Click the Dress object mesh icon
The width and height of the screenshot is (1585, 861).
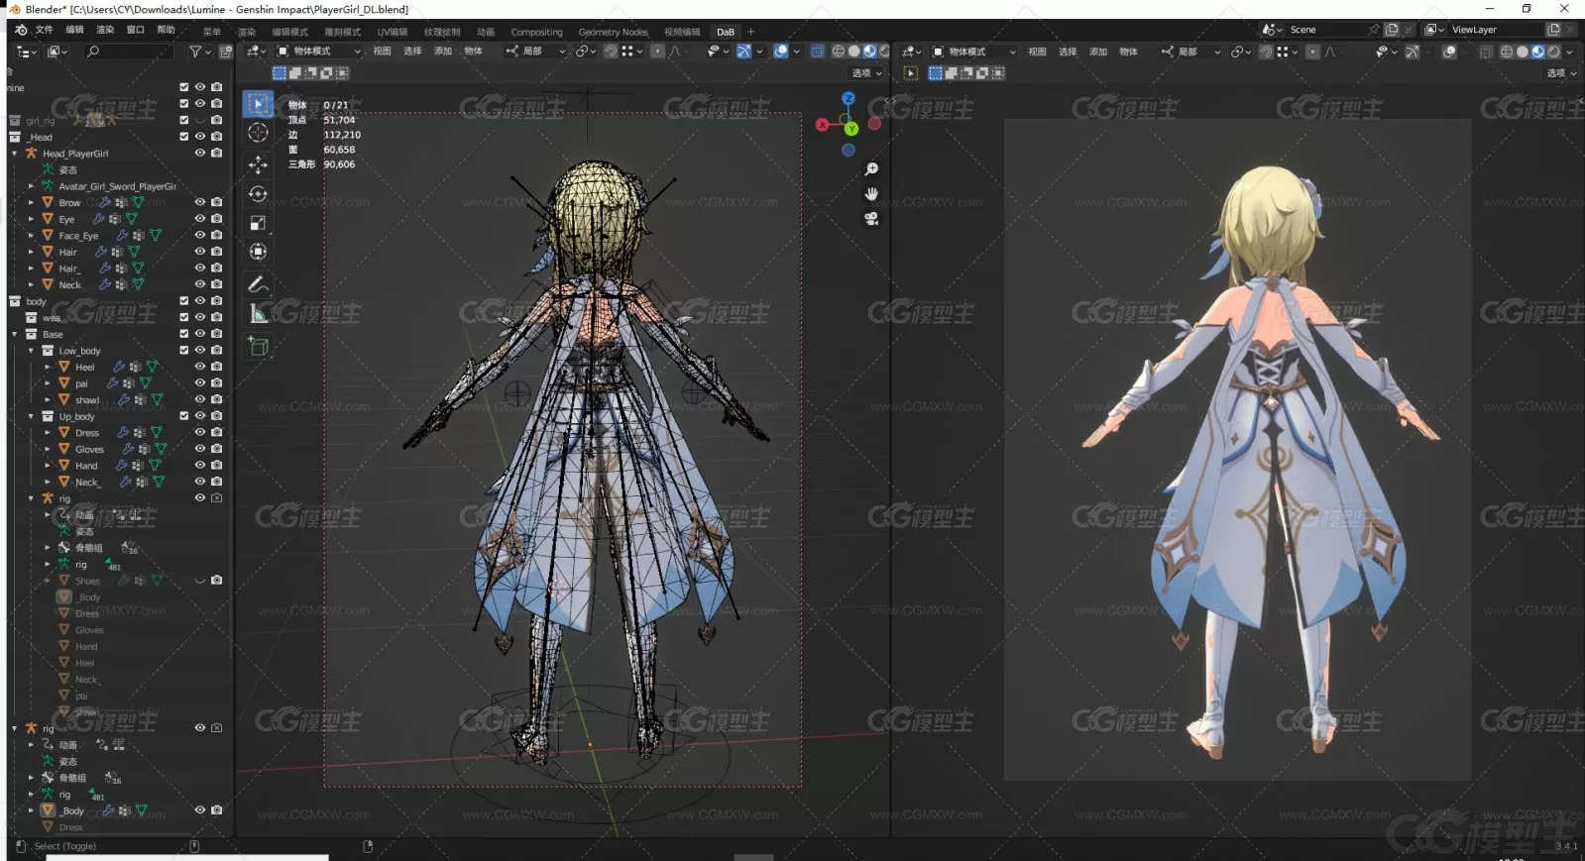64,433
